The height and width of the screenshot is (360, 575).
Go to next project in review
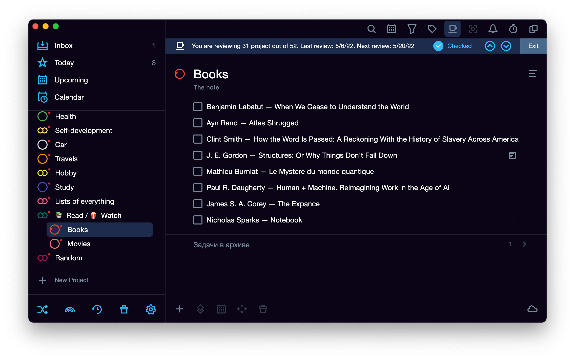(x=506, y=46)
